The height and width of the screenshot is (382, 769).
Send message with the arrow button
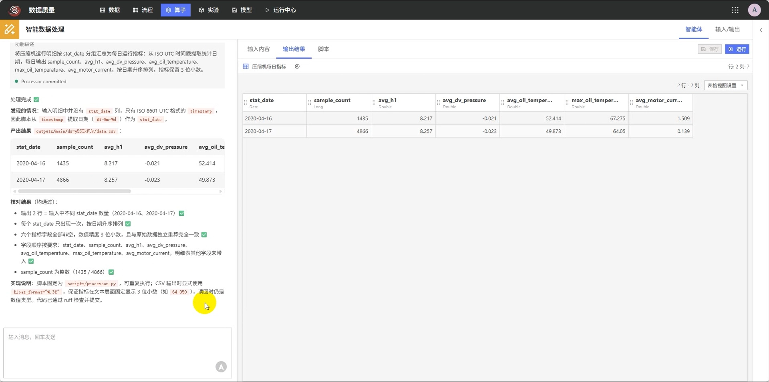(221, 367)
